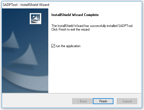Viewport: 144px width, 110px height.
Task: Click the grayed-out Back button
Action: tap(82, 101)
